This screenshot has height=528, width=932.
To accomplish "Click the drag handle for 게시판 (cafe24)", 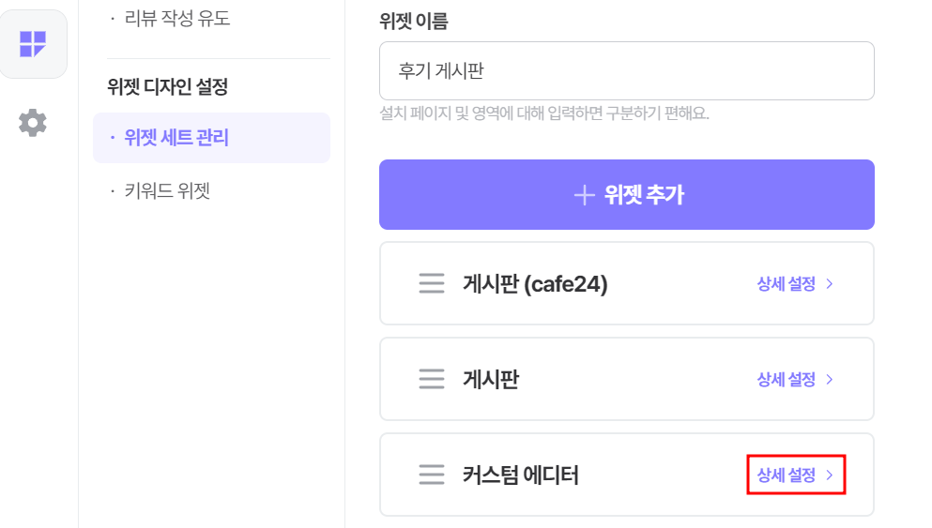I will (x=432, y=283).
